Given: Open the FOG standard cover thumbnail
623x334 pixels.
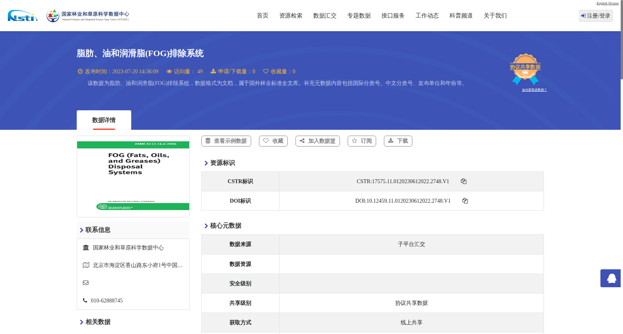Looking at the screenshot, I should pos(133,177).
